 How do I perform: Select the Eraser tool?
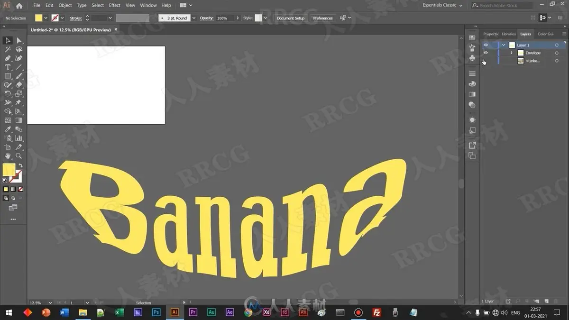(x=19, y=85)
